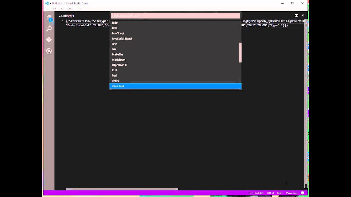The width and height of the screenshot is (351, 197).
Task: Choose Makefile language mode
Action: point(175,54)
